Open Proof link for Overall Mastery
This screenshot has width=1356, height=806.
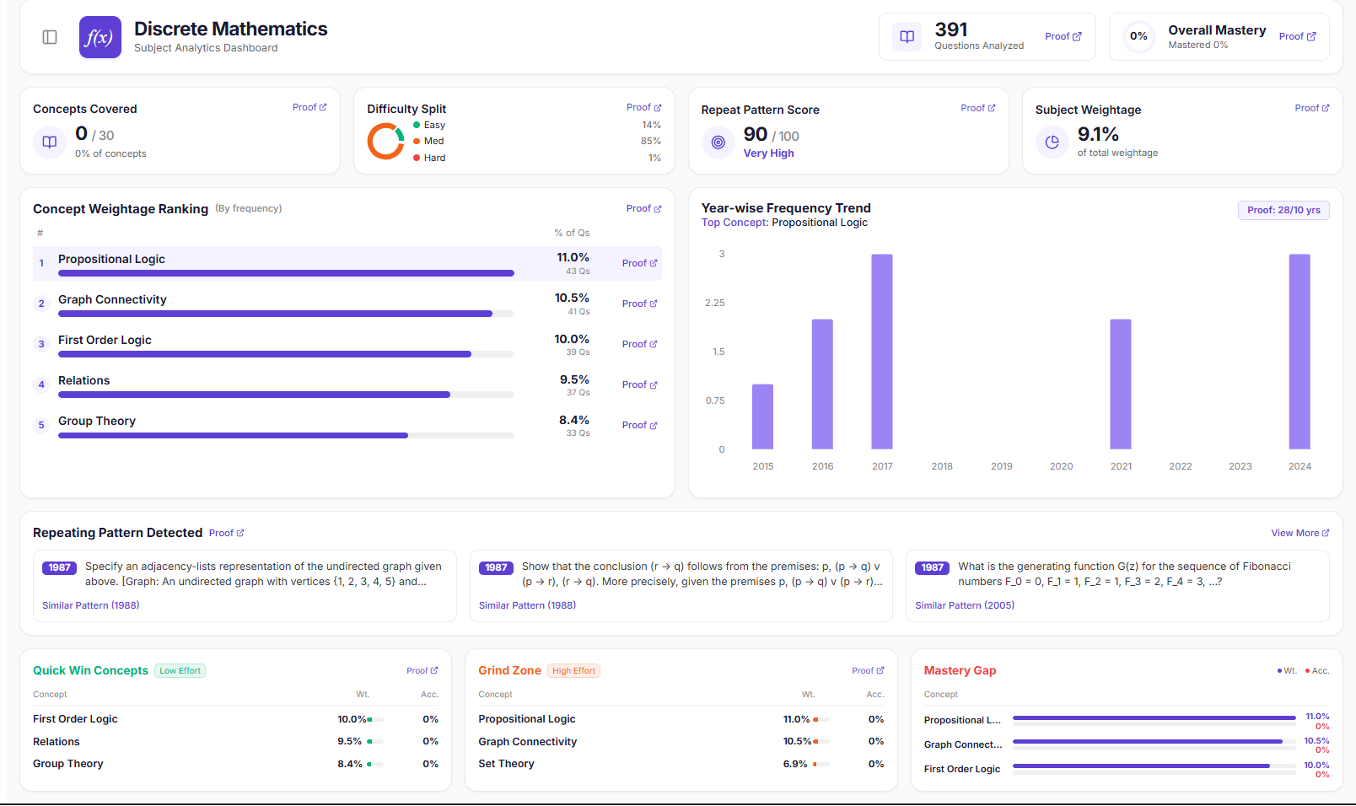click(x=1297, y=36)
